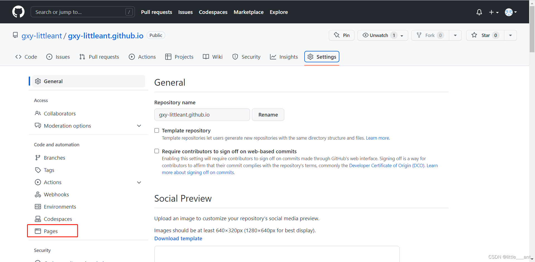
Task: Click the sidebar Codespaces icon
Action: (x=38, y=219)
